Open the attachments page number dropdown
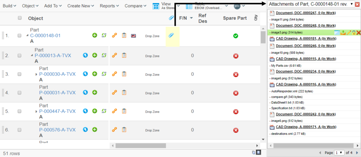 (339, 153)
